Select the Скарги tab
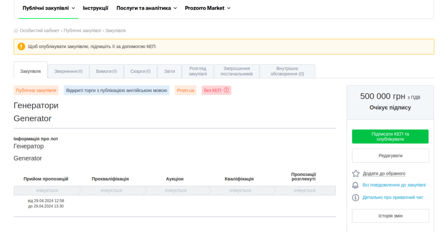Viewport: 448px width, 232px height. click(140, 71)
